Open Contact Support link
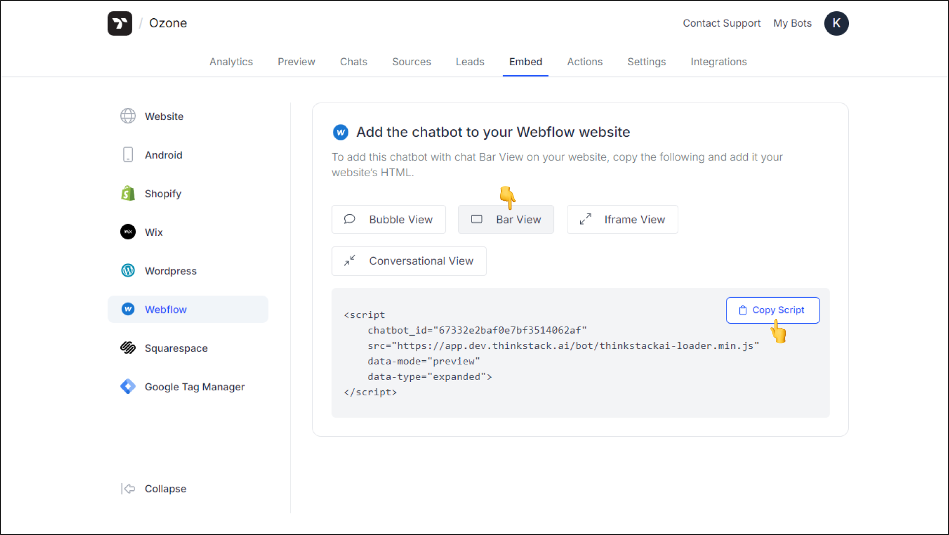 [x=722, y=23]
